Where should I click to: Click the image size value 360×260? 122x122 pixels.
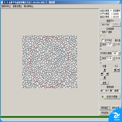105,24
